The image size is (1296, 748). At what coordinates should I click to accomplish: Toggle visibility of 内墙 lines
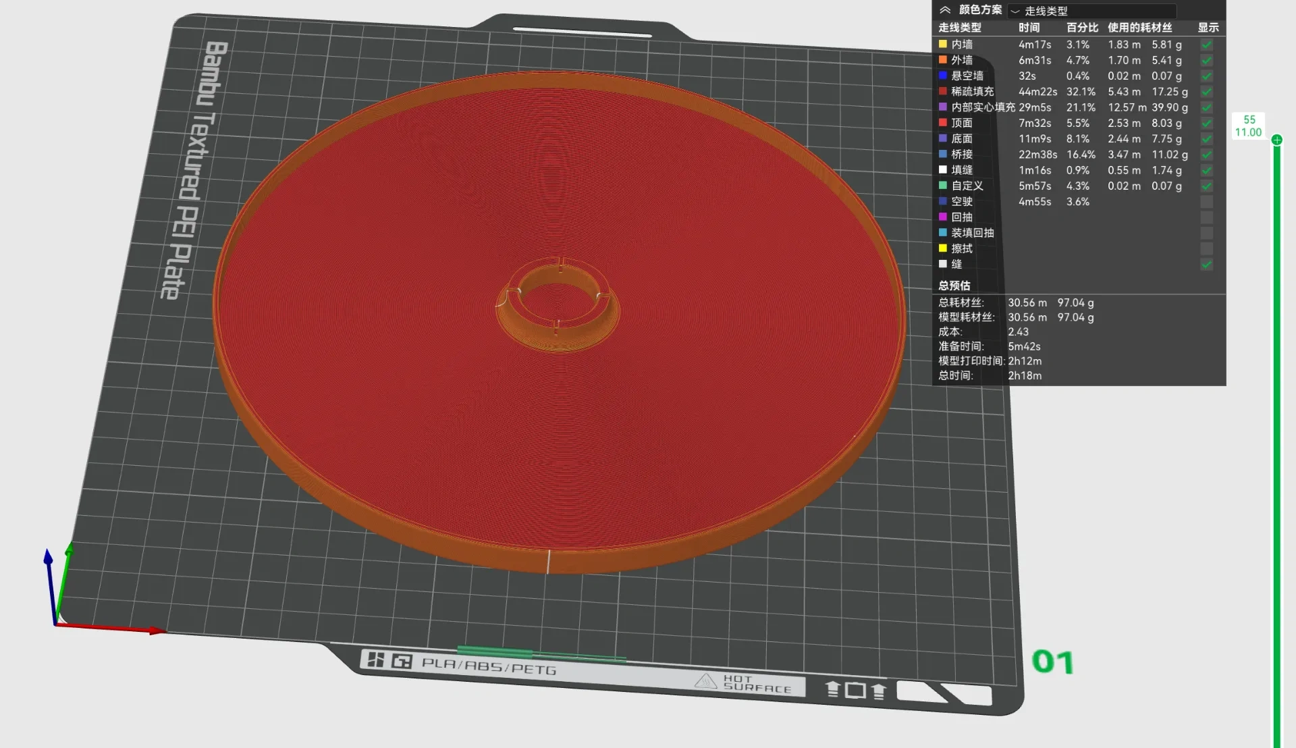pos(1207,45)
